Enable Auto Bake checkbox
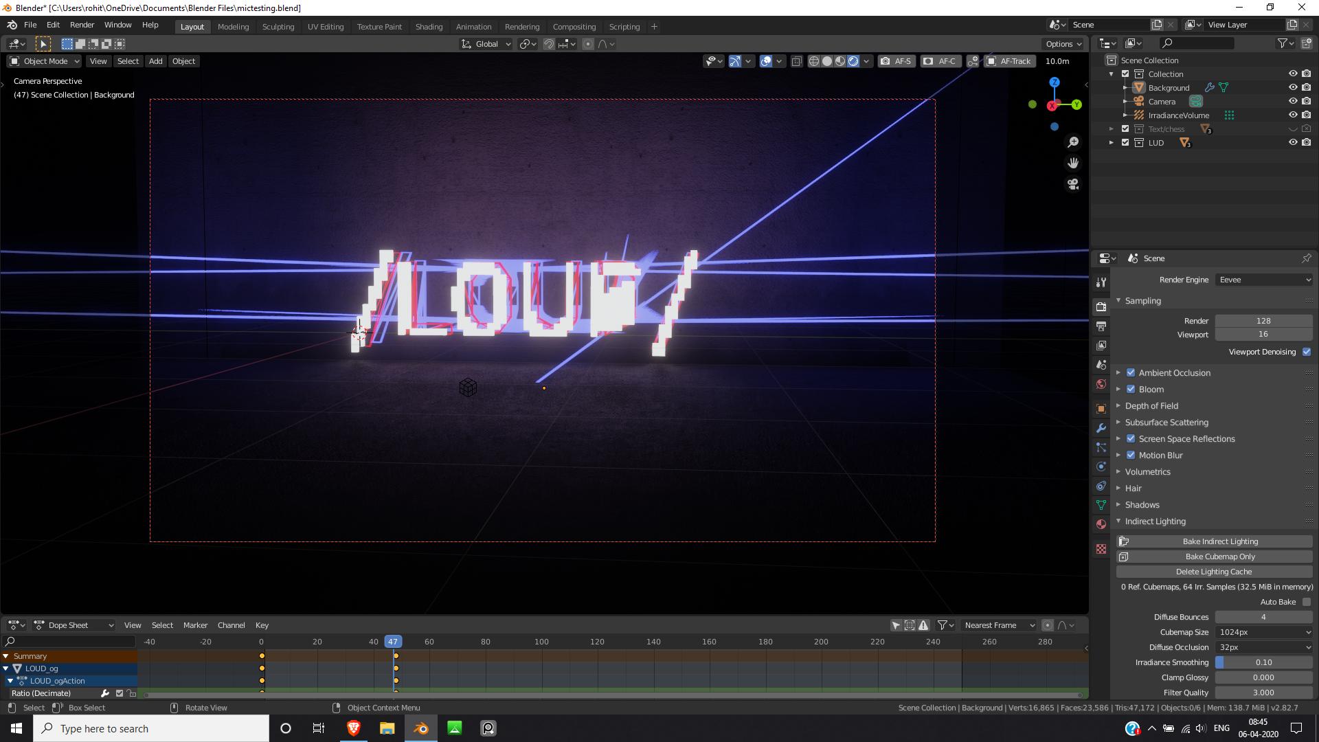 (1307, 602)
